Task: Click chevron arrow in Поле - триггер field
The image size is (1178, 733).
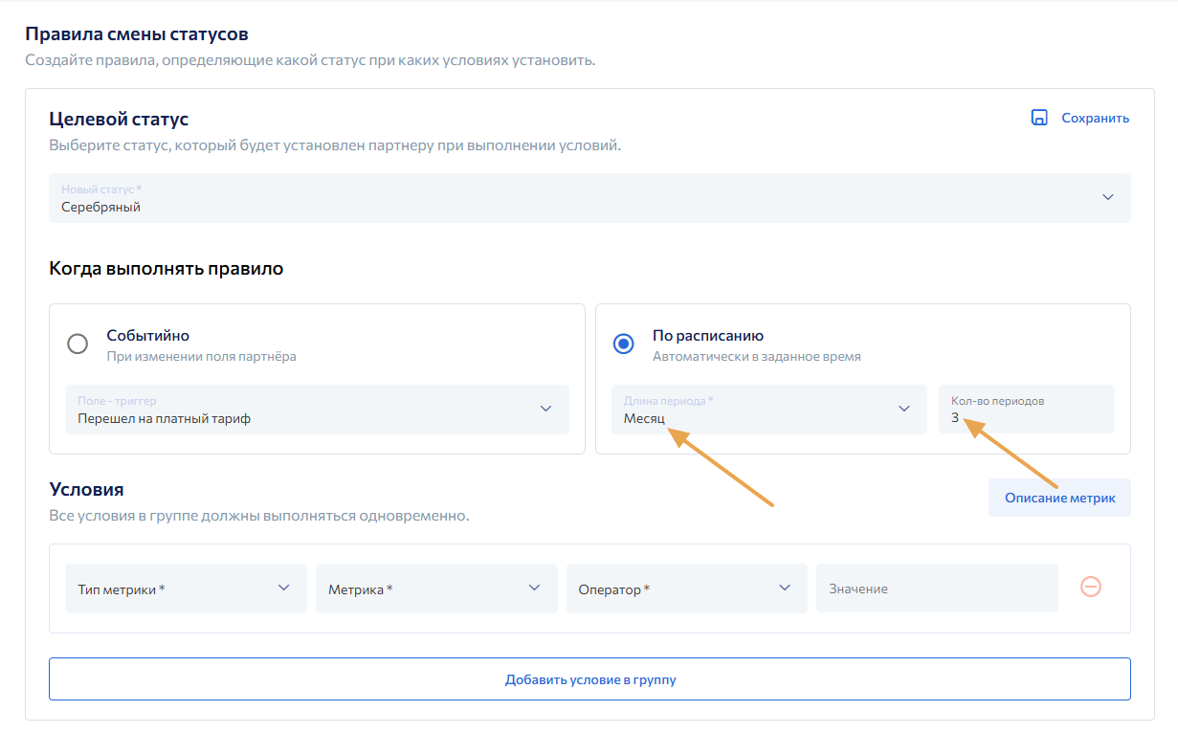Action: [545, 409]
